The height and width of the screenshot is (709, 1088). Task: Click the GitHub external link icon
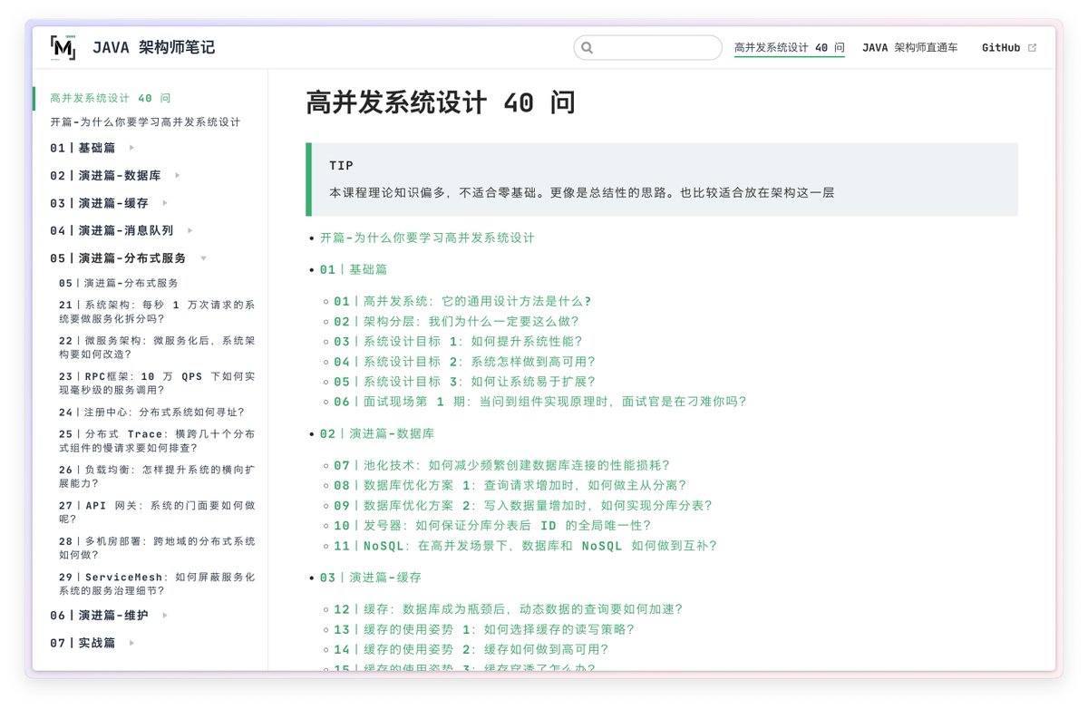pyautogui.click(x=1032, y=48)
